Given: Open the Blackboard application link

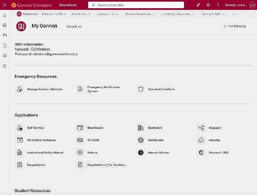Looking at the screenshot, I should click(95, 128).
